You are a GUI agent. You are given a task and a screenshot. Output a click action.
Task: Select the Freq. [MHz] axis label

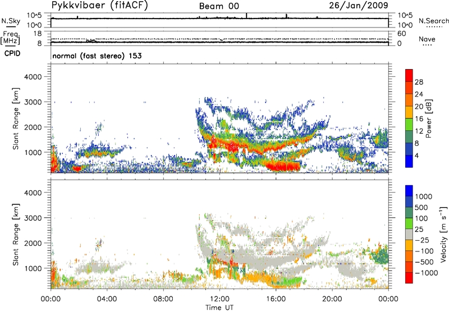(10, 38)
